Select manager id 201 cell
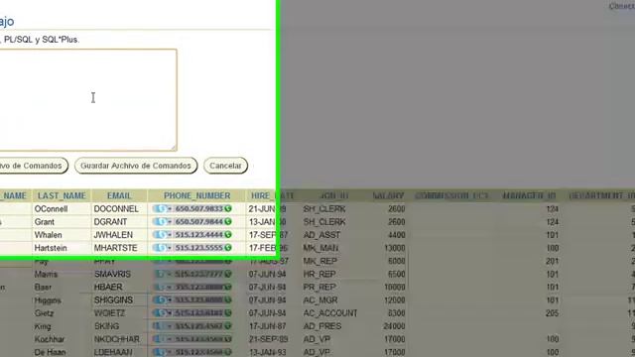The width and height of the screenshot is (635, 357). click(x=552, y=261)
